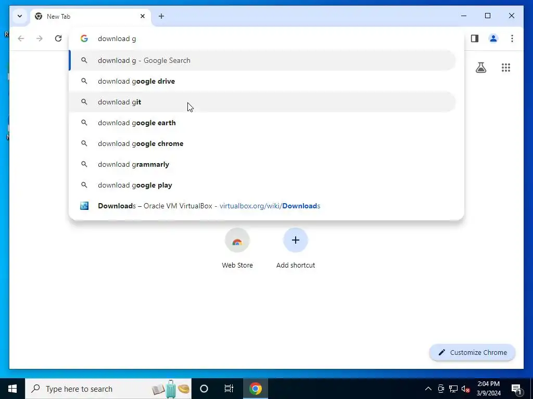Click the VirtualBox favicon in suggestions

point(84,206)
